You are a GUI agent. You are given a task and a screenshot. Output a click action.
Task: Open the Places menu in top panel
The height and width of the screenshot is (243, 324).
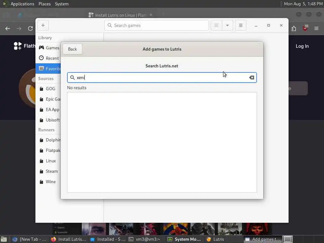(44, 4)
